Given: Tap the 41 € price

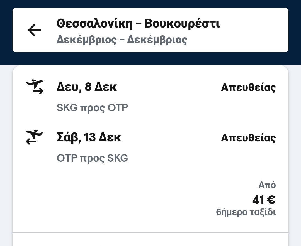Looking at the screenshot, I should pyautogui.click(x=264, y=200).
